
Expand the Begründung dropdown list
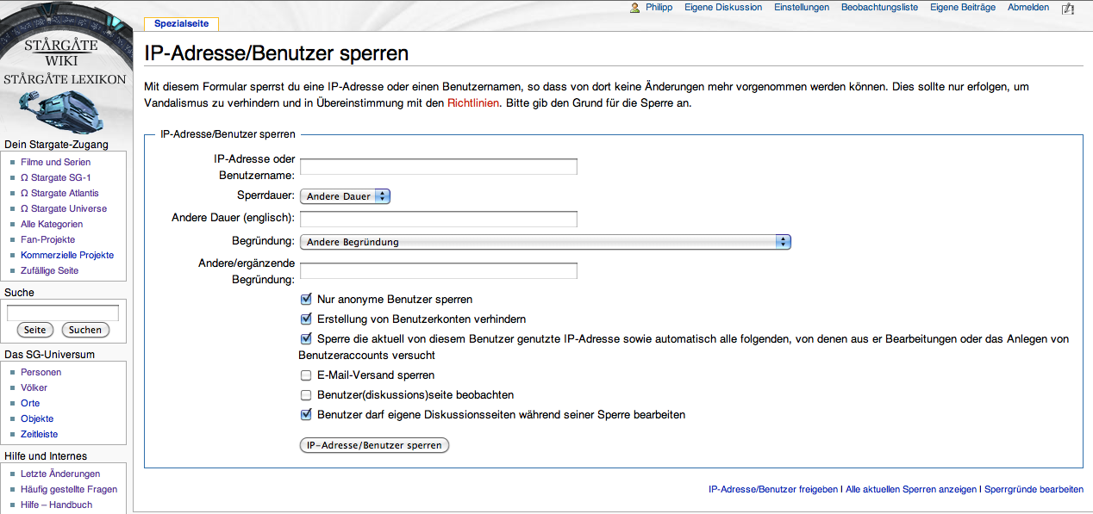tap(545, 242)
